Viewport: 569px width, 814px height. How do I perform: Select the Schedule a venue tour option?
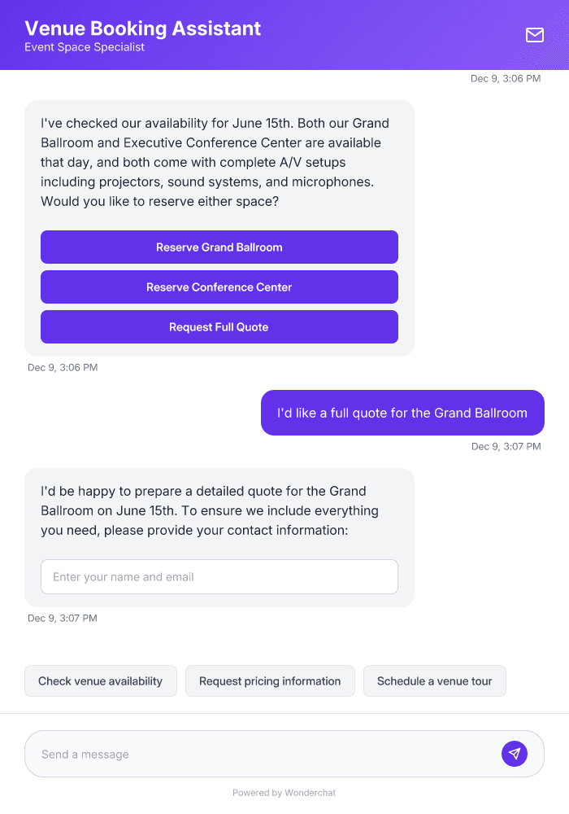pyautogui.click(x=434, y=681)
